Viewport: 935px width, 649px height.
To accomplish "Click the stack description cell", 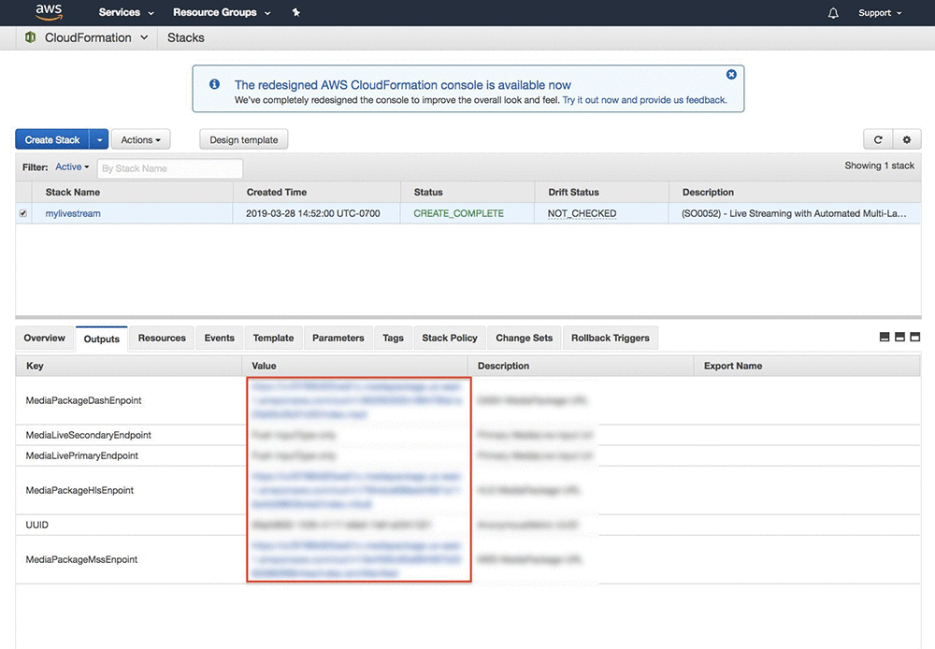I will 794,213.
